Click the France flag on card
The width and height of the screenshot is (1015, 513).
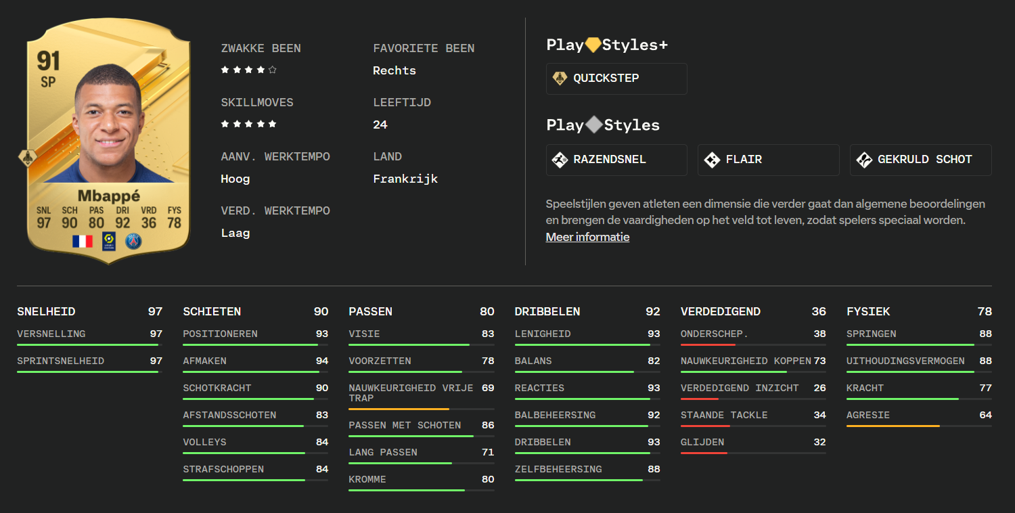(83, 241)
